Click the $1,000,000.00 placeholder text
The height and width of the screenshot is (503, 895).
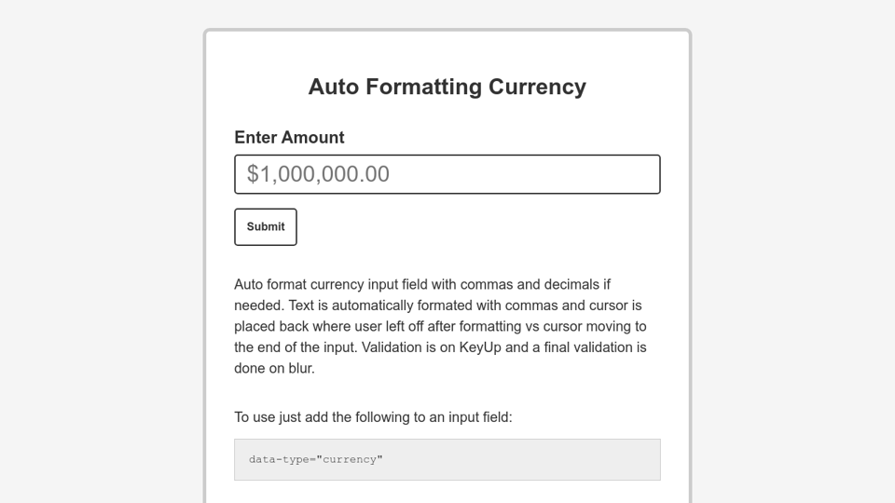pos(318,174)
